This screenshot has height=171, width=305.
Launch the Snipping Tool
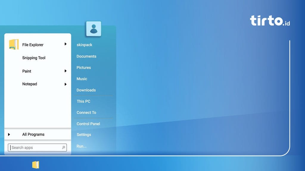click(x=33, y=58)
